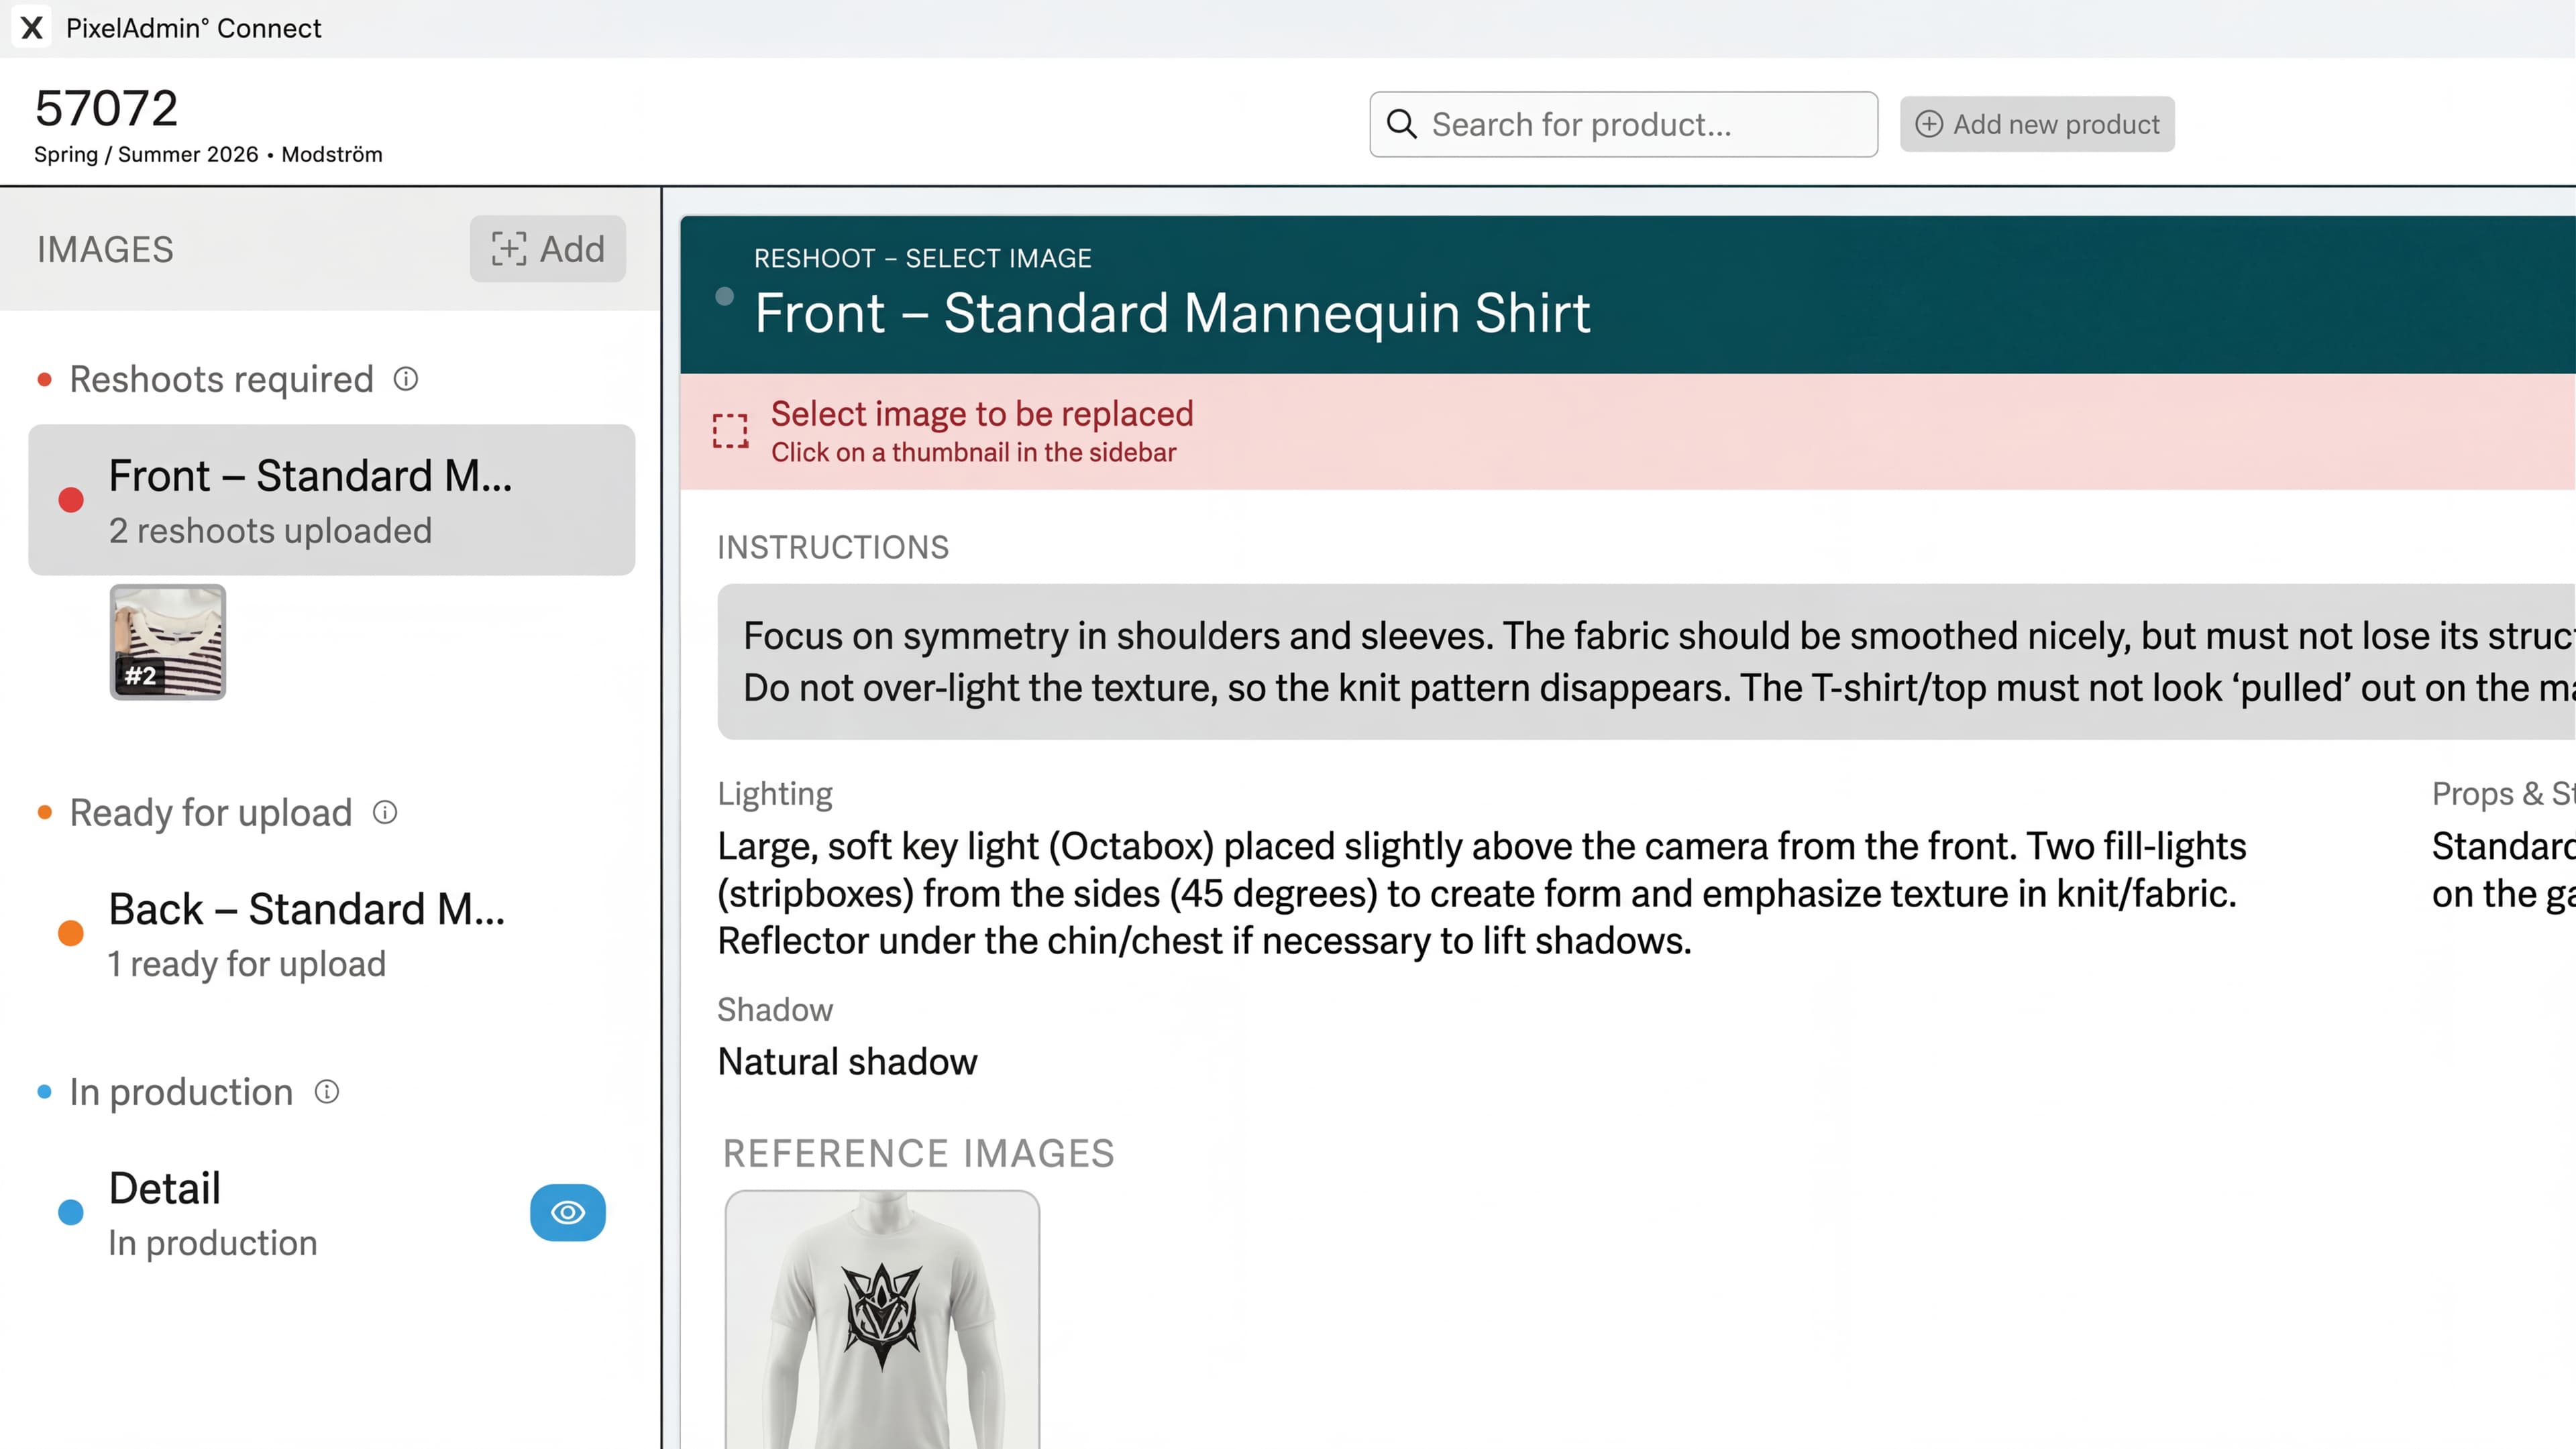This screenshot has height=1449, width=2576.
Task: Select the #2 striped shirt thumbnail
Action: [168, 642]
